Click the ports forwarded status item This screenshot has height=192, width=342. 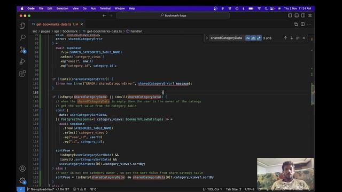pyautogui.click(x=94, y=189)
